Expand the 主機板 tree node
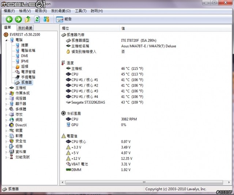The width and height of the screenshot is (234, 195). click(x=6, y=88)
